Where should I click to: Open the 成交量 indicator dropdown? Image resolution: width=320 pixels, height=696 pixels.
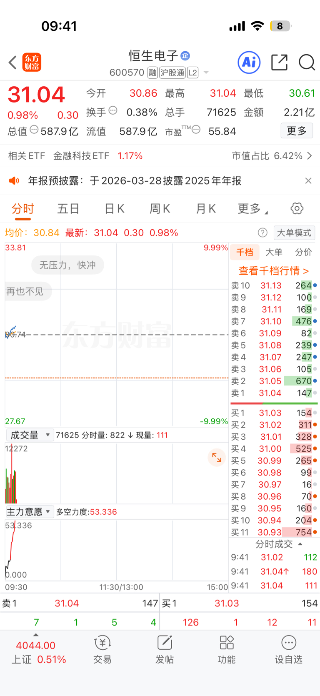coord(30,435)
